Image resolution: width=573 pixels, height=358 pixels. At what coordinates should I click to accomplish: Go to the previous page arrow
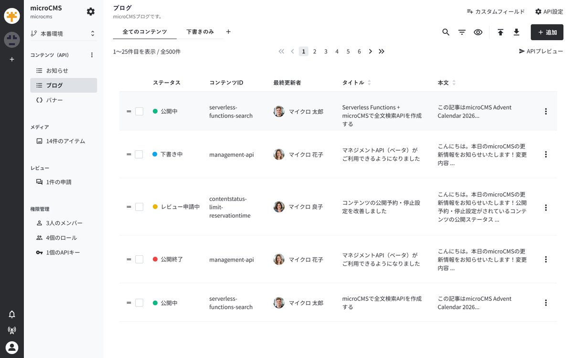click(292, 51)
